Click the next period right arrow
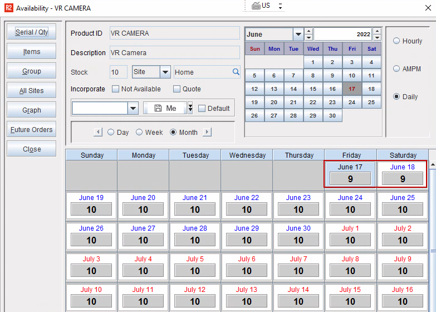 pos(207,132)
